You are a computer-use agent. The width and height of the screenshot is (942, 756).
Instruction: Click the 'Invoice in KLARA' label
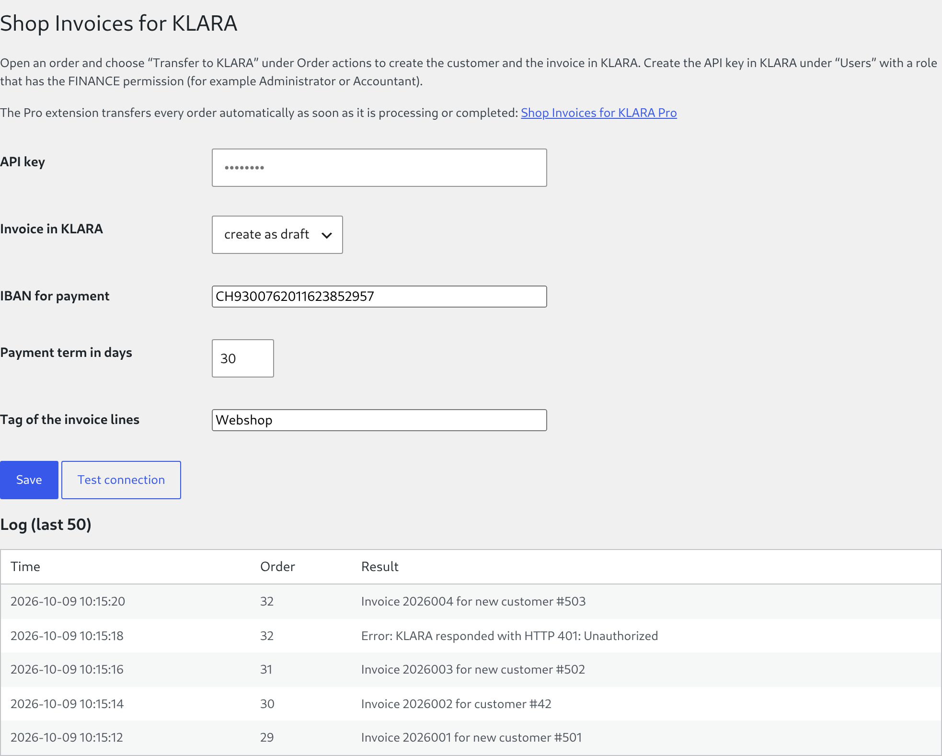[x=51, y=229]
